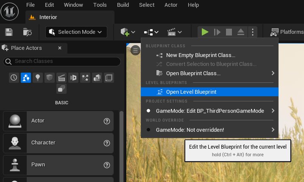Open the Select menu
Image resolution: width=304 pixels, height=182 pixels.
tap(147, 5)
